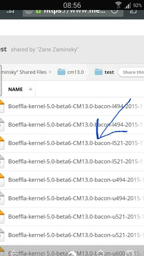
Task: Toggle the NAME column sort triangle
Action: pos(30,89)
